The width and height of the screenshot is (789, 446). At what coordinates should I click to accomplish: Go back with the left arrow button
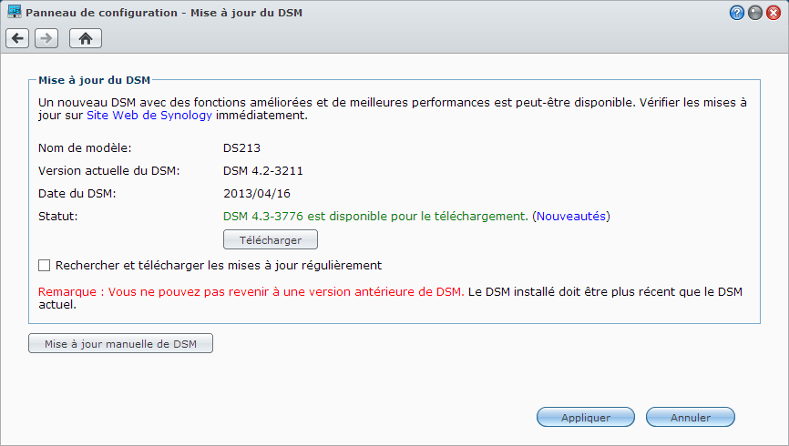17,38
